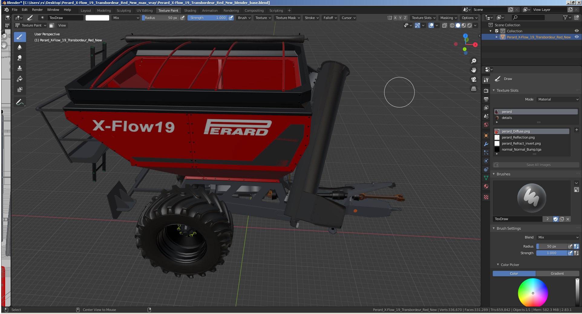Open Render properties tab
The height and width of the screenshot is (314, 582).
[x=486, y=91]
